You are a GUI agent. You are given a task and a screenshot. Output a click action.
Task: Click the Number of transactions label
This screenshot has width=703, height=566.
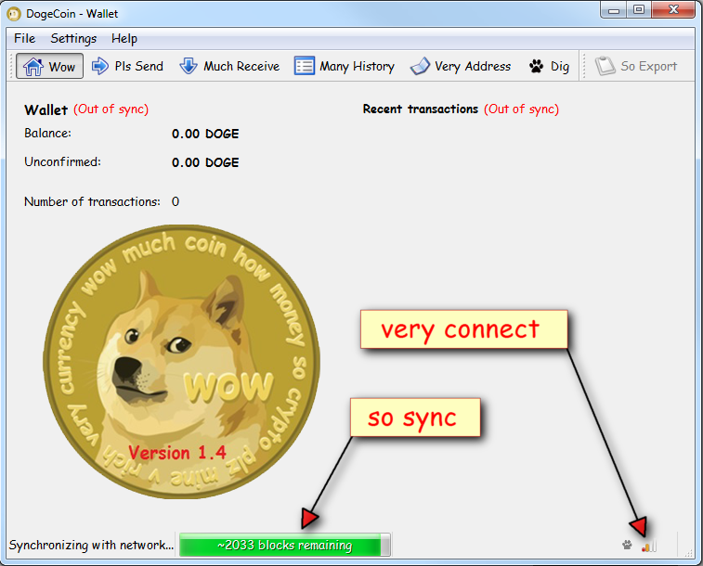(92, 202)
